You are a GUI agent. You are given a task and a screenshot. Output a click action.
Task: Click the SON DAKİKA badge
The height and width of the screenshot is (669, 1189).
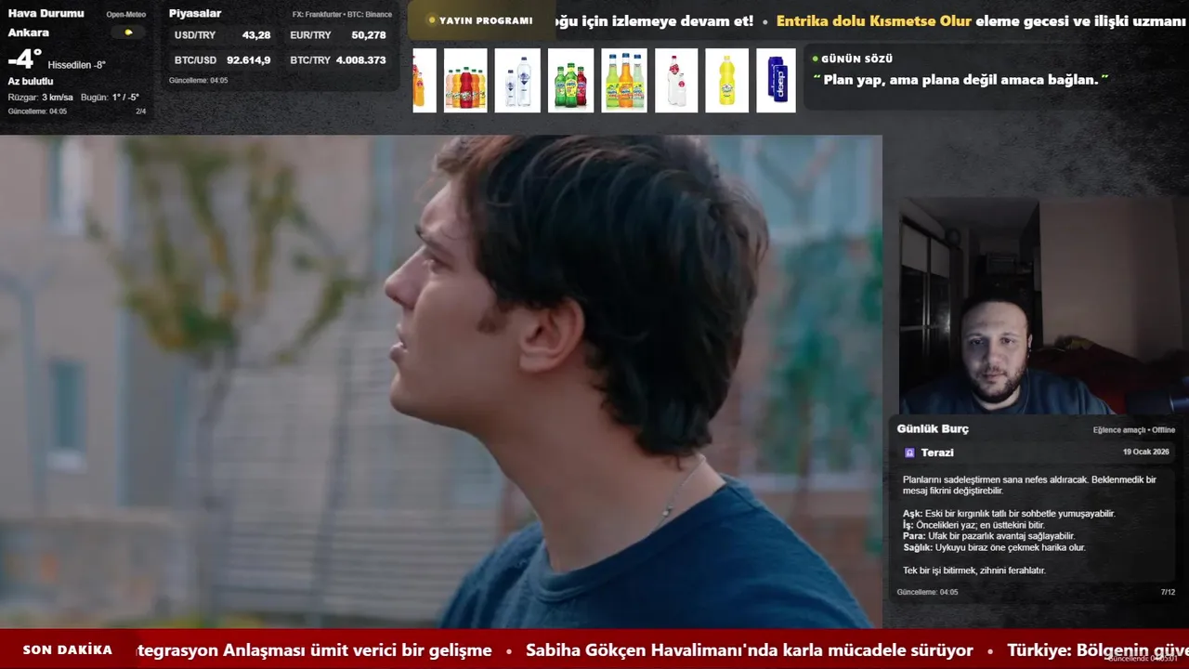[x=68, y=650]
